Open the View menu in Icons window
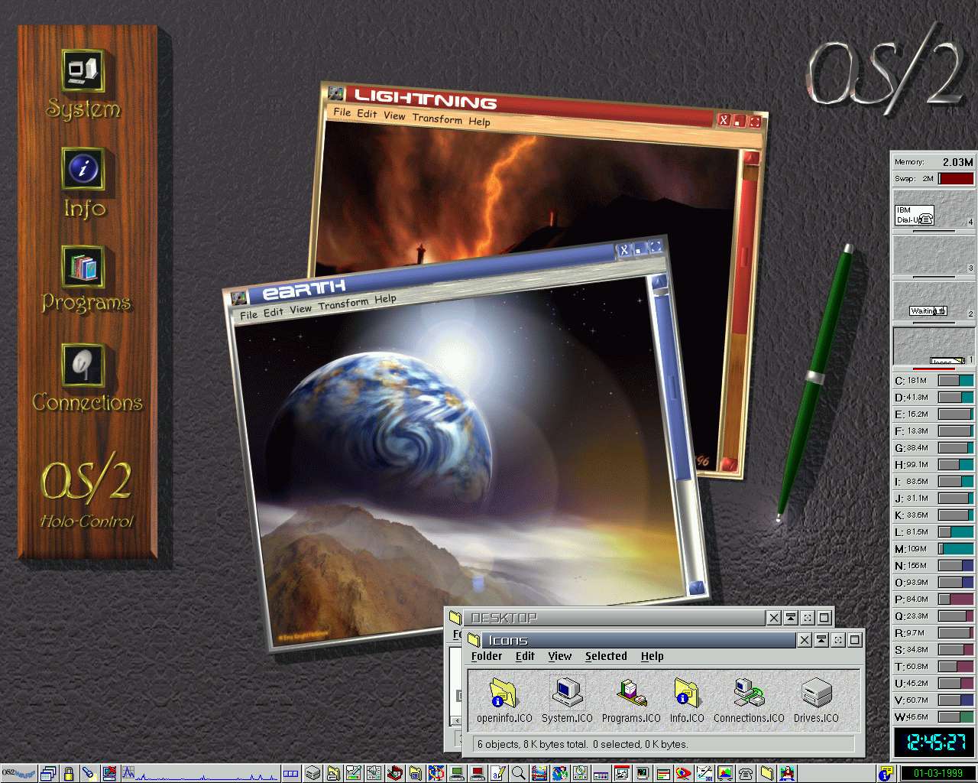 (x=559, y=656)
